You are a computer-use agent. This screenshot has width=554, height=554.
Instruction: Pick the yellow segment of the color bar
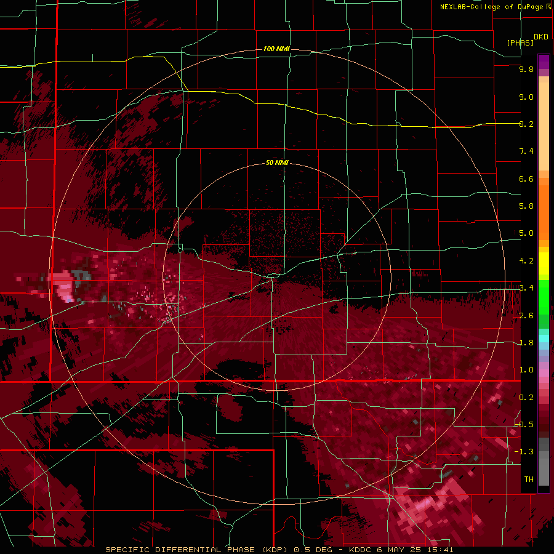tap(544, 263)
